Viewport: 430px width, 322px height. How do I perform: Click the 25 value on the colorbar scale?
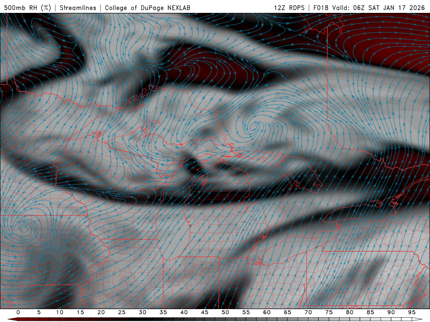122,312
